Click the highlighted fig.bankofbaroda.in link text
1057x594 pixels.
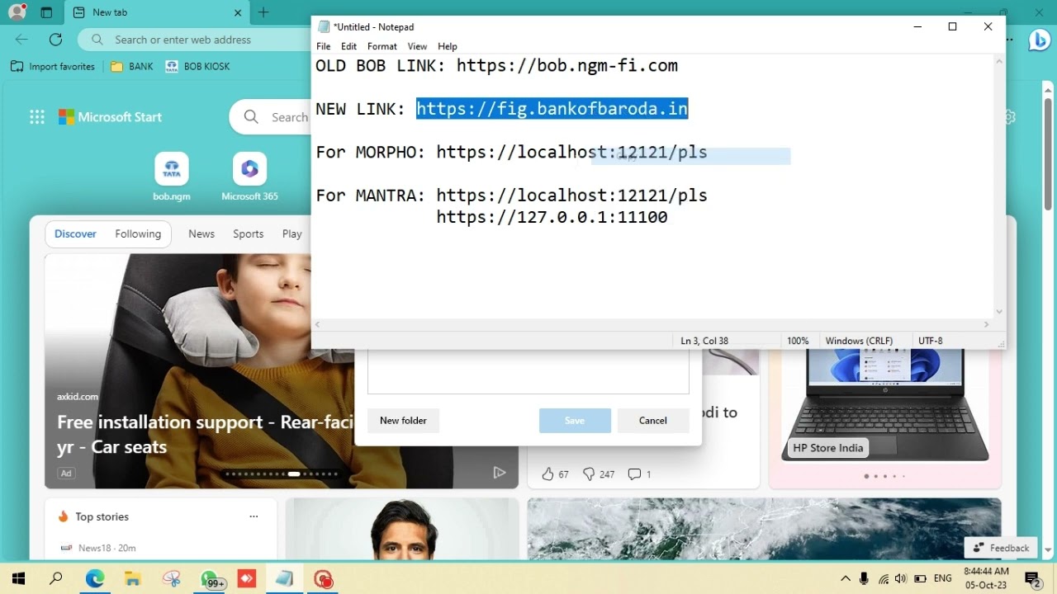(x=552, y=109)
